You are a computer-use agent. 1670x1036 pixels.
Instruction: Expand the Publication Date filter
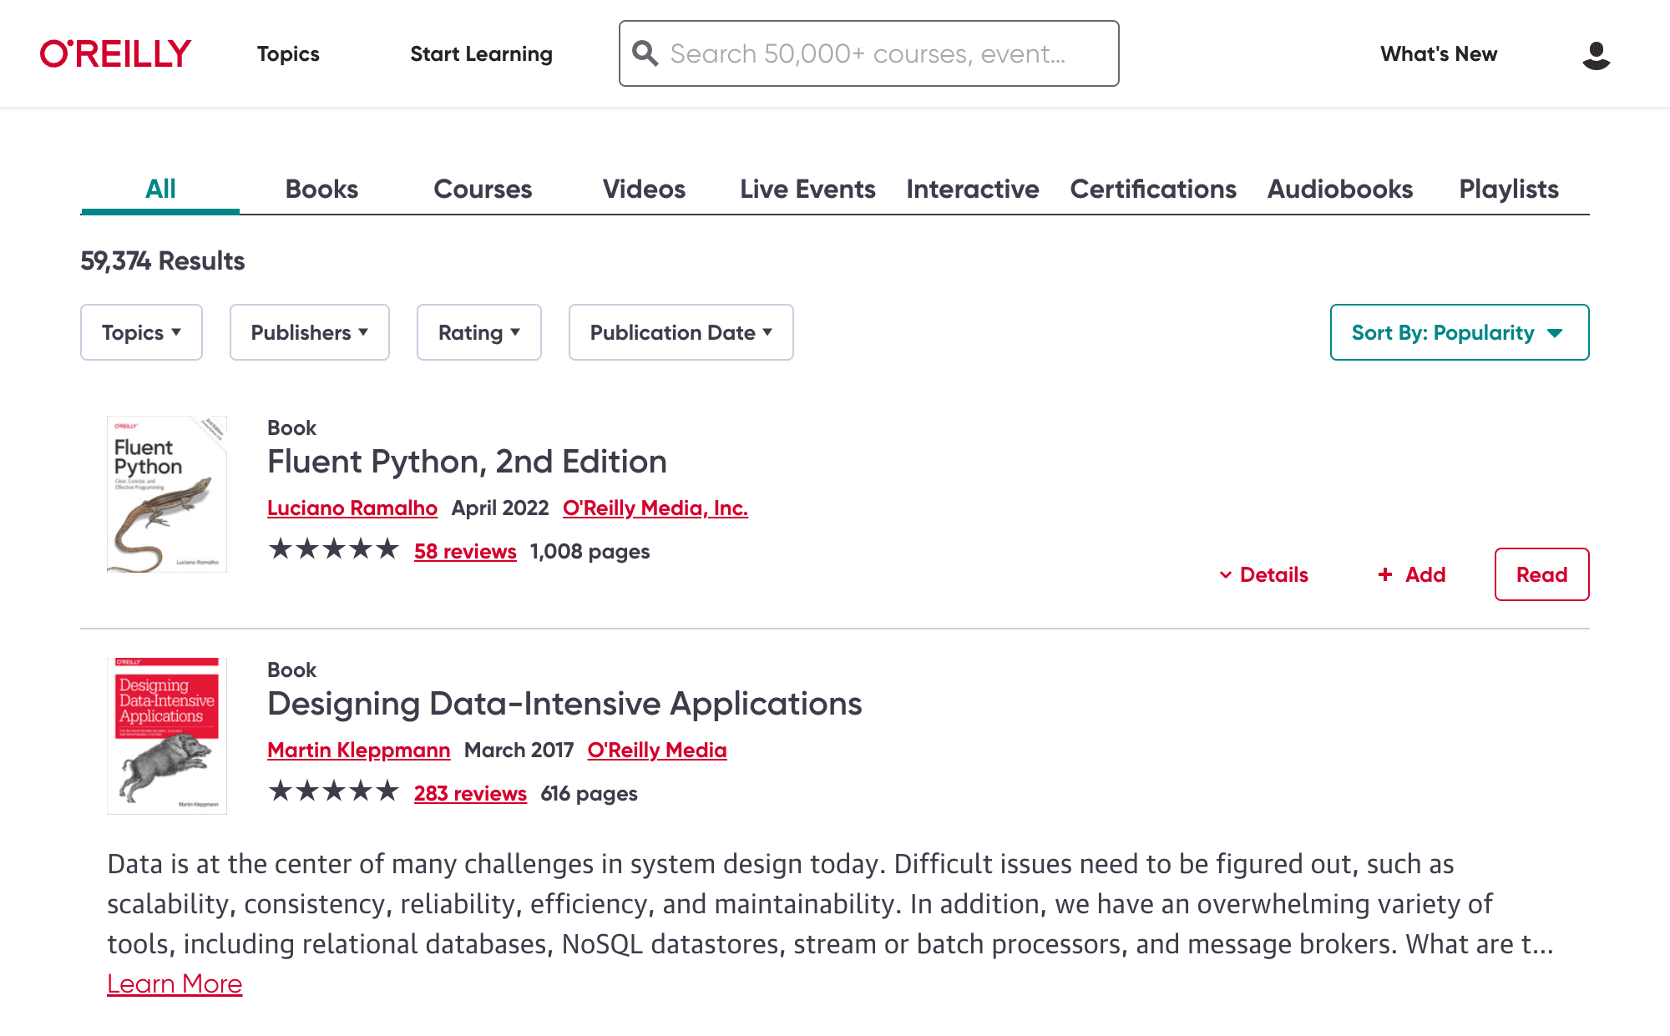(x=681, y=332)
